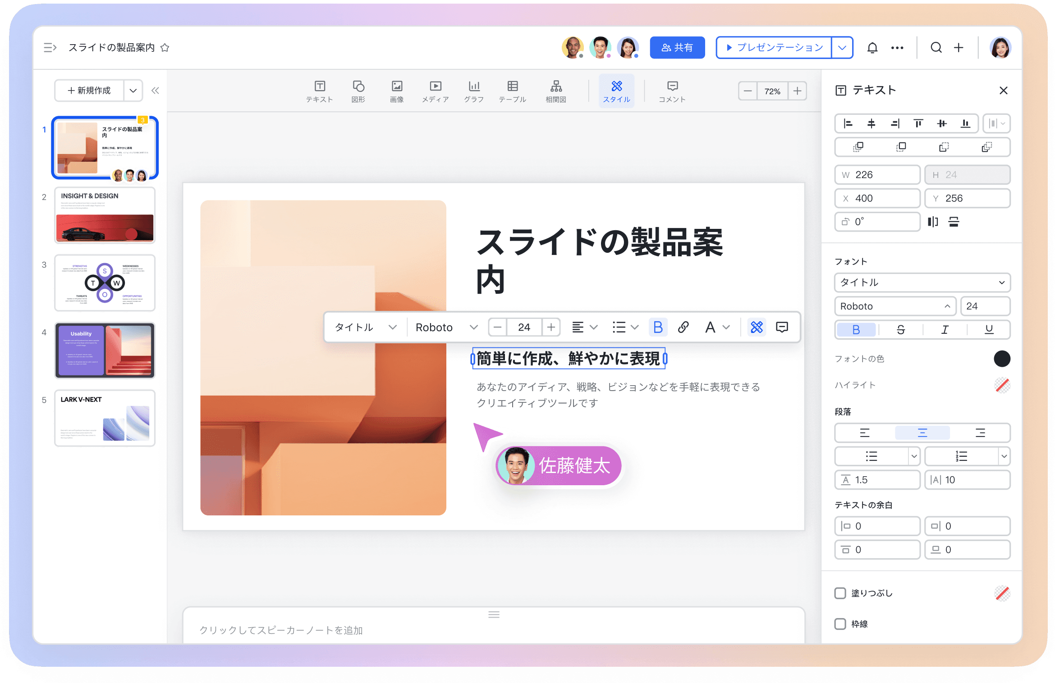Click the 共有 (Share) button

pos(677,47)
